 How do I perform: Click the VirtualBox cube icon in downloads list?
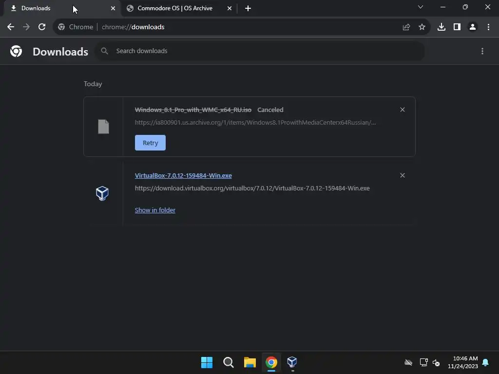pyautogui.click(x=102, y=193)
